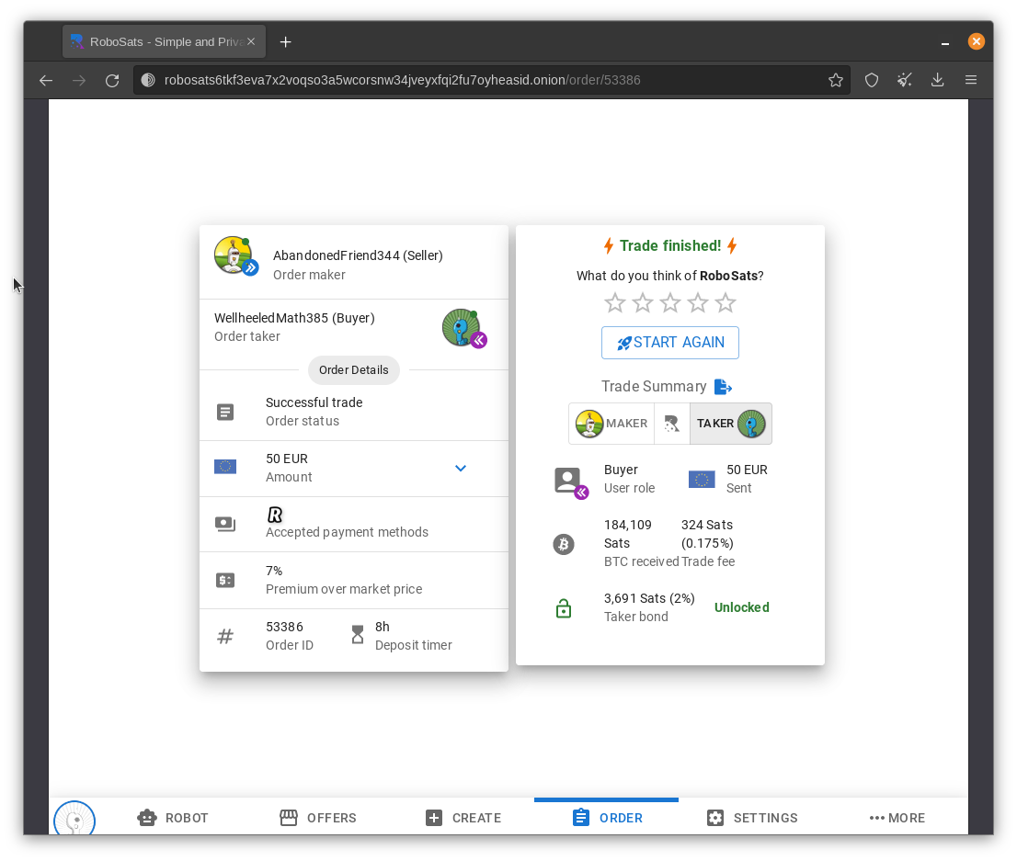This screenshot has height=861, width=1017.
Task: Bookmark this page with the star icon
Action: pyautogui.click(x=835, y=80)
